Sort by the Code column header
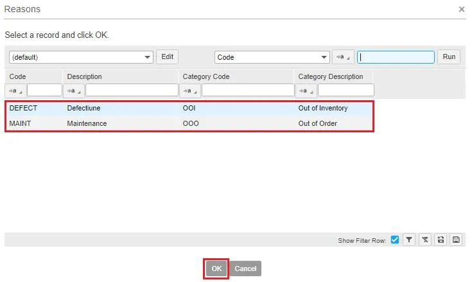This screenshot has height=282, width=472. (17, 76)
